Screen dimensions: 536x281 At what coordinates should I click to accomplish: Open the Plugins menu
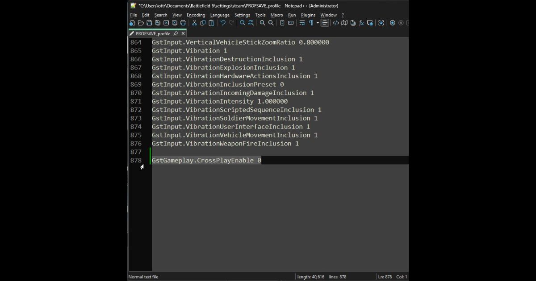pos(308,15)
